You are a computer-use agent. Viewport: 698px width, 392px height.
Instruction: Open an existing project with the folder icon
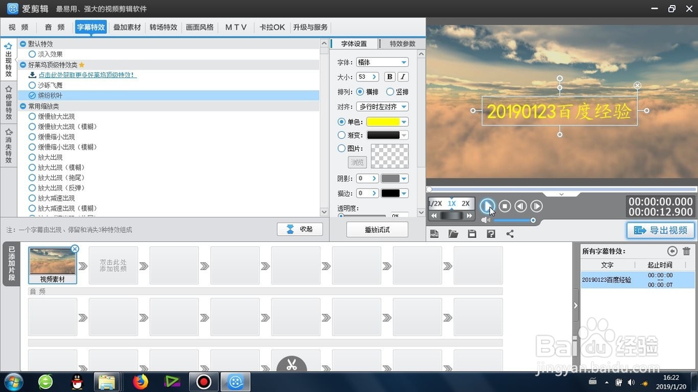(x=453, y=234)
